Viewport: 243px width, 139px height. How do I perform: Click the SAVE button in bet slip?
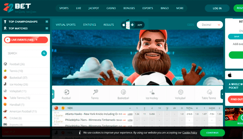point(236,36)
